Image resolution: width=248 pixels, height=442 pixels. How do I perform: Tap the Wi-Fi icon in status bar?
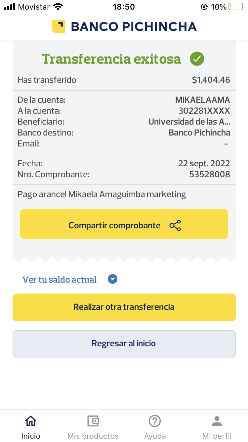pyautogui.click(x=58, y=7)
